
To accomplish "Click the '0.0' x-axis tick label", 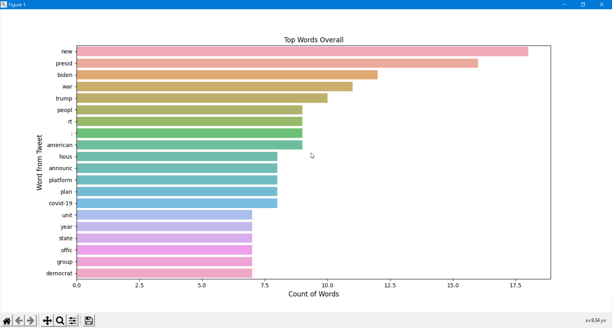I will click(x=77, y=285).
